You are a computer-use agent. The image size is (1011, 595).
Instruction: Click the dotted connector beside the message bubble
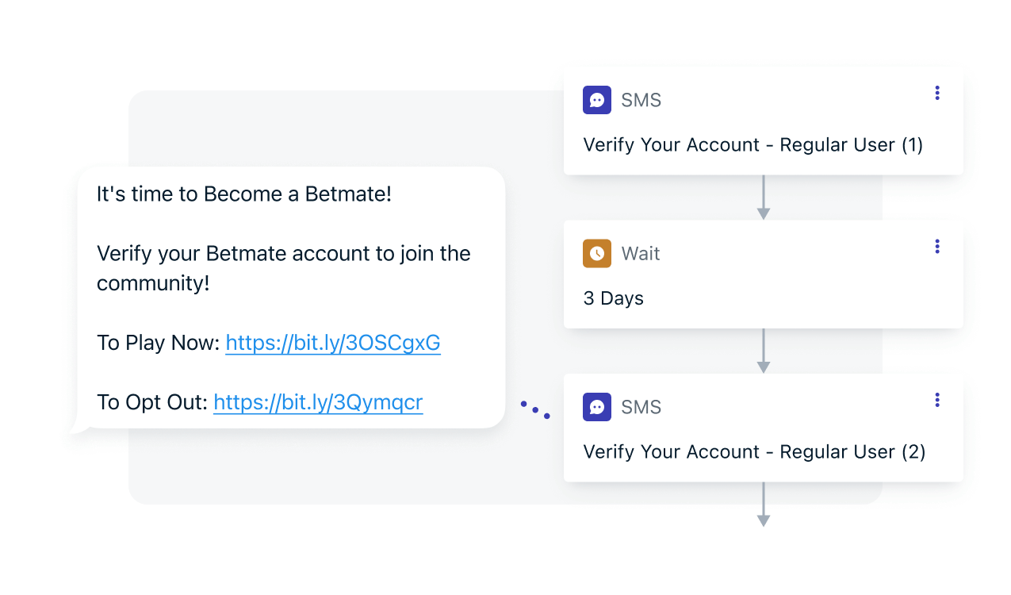tap(535, 409)
